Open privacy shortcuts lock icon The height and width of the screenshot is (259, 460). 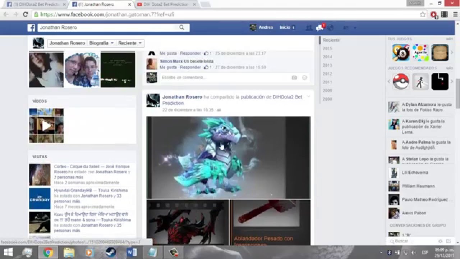tap(346, 28)
